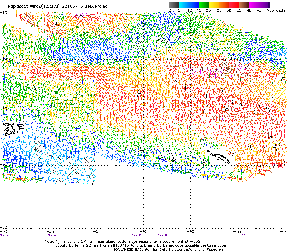Click the 'Rapidsact Winds(12.5KM) 20160716 descending' title
The width and height of the screenshot is (287, 252).
tap(58, 6)
